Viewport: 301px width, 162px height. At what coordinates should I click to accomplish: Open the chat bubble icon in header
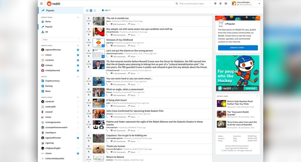[220, 3]
